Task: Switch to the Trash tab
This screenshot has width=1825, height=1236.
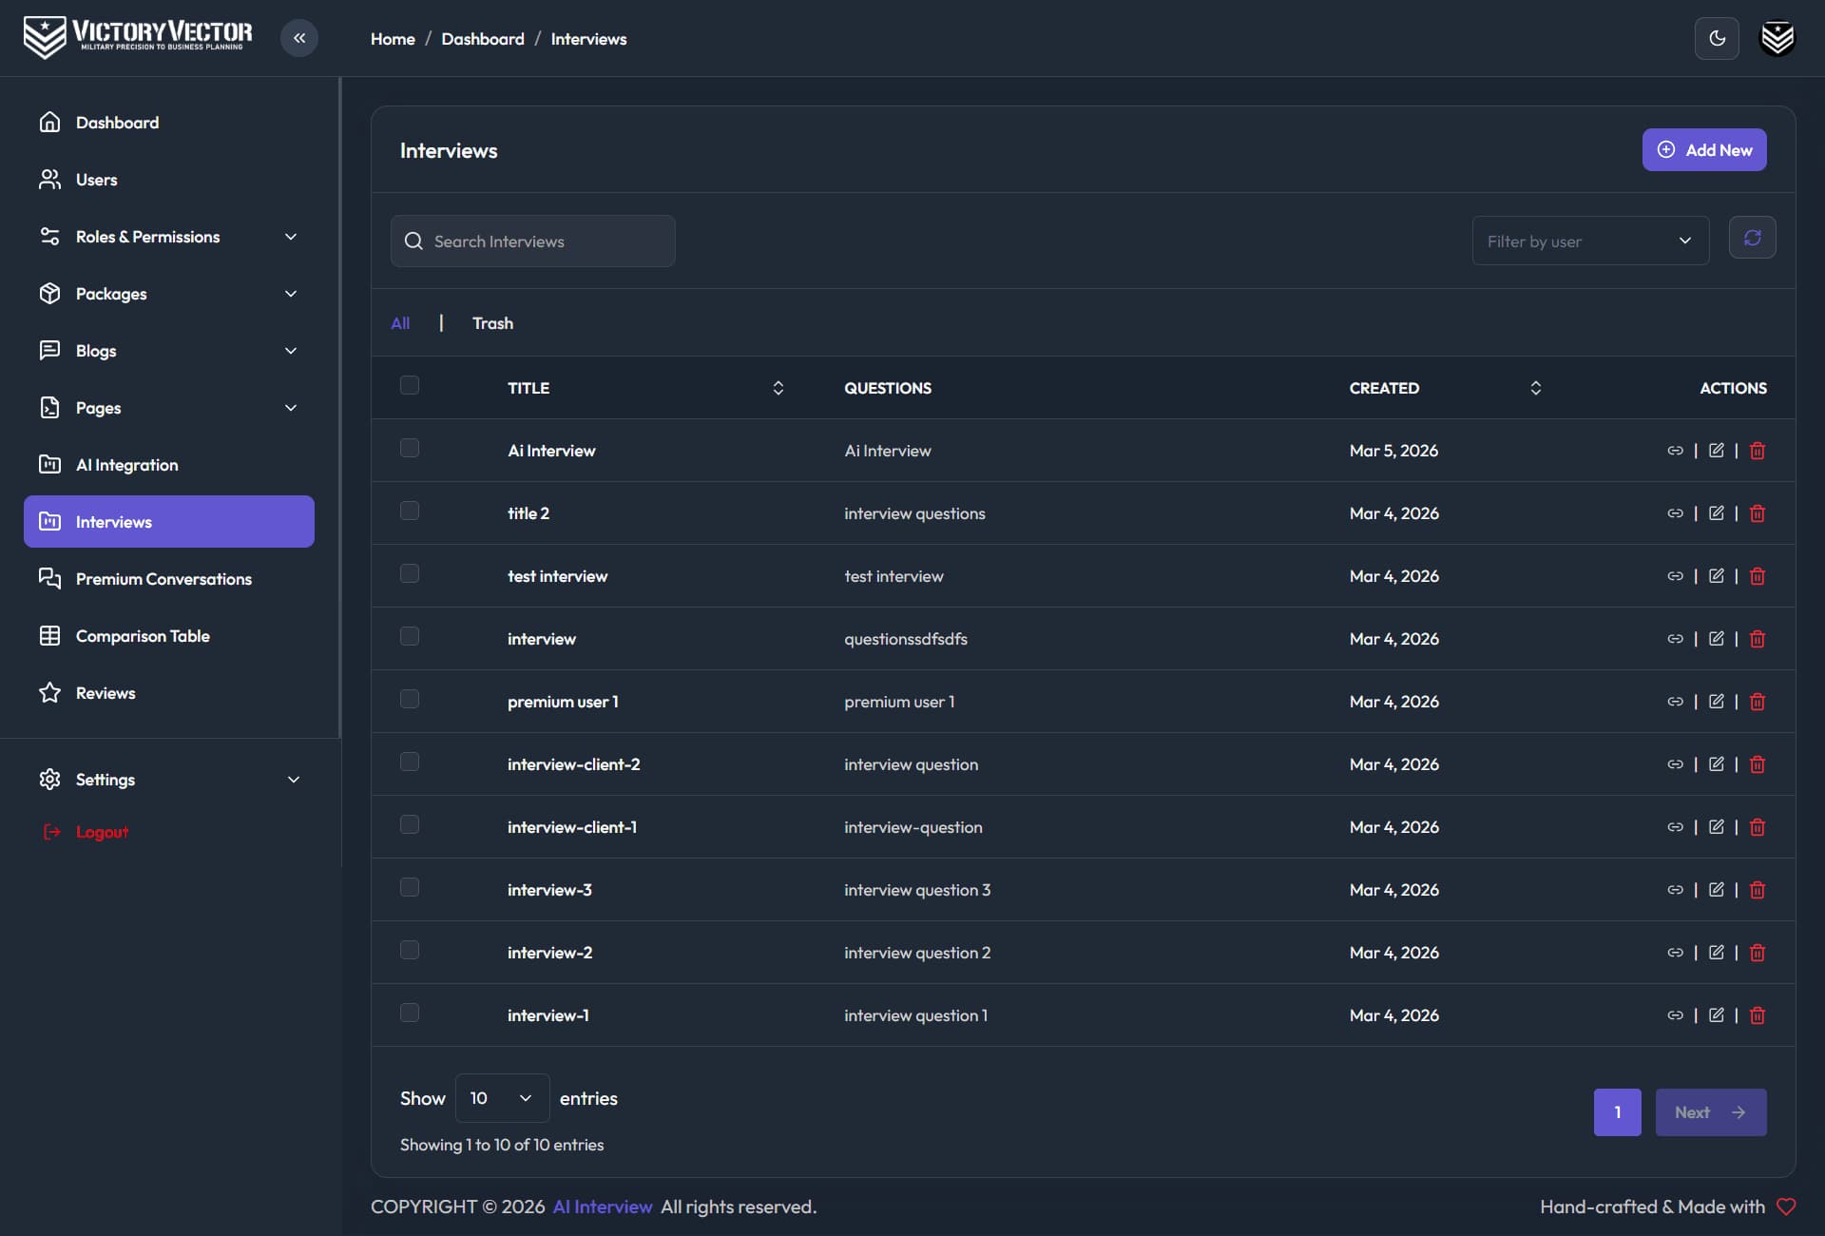Action: click(492, 323)
